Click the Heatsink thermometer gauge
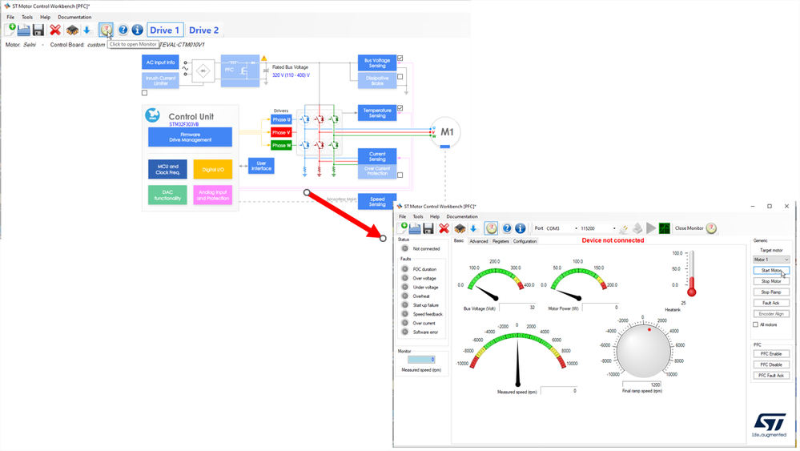 pos(691,275)
